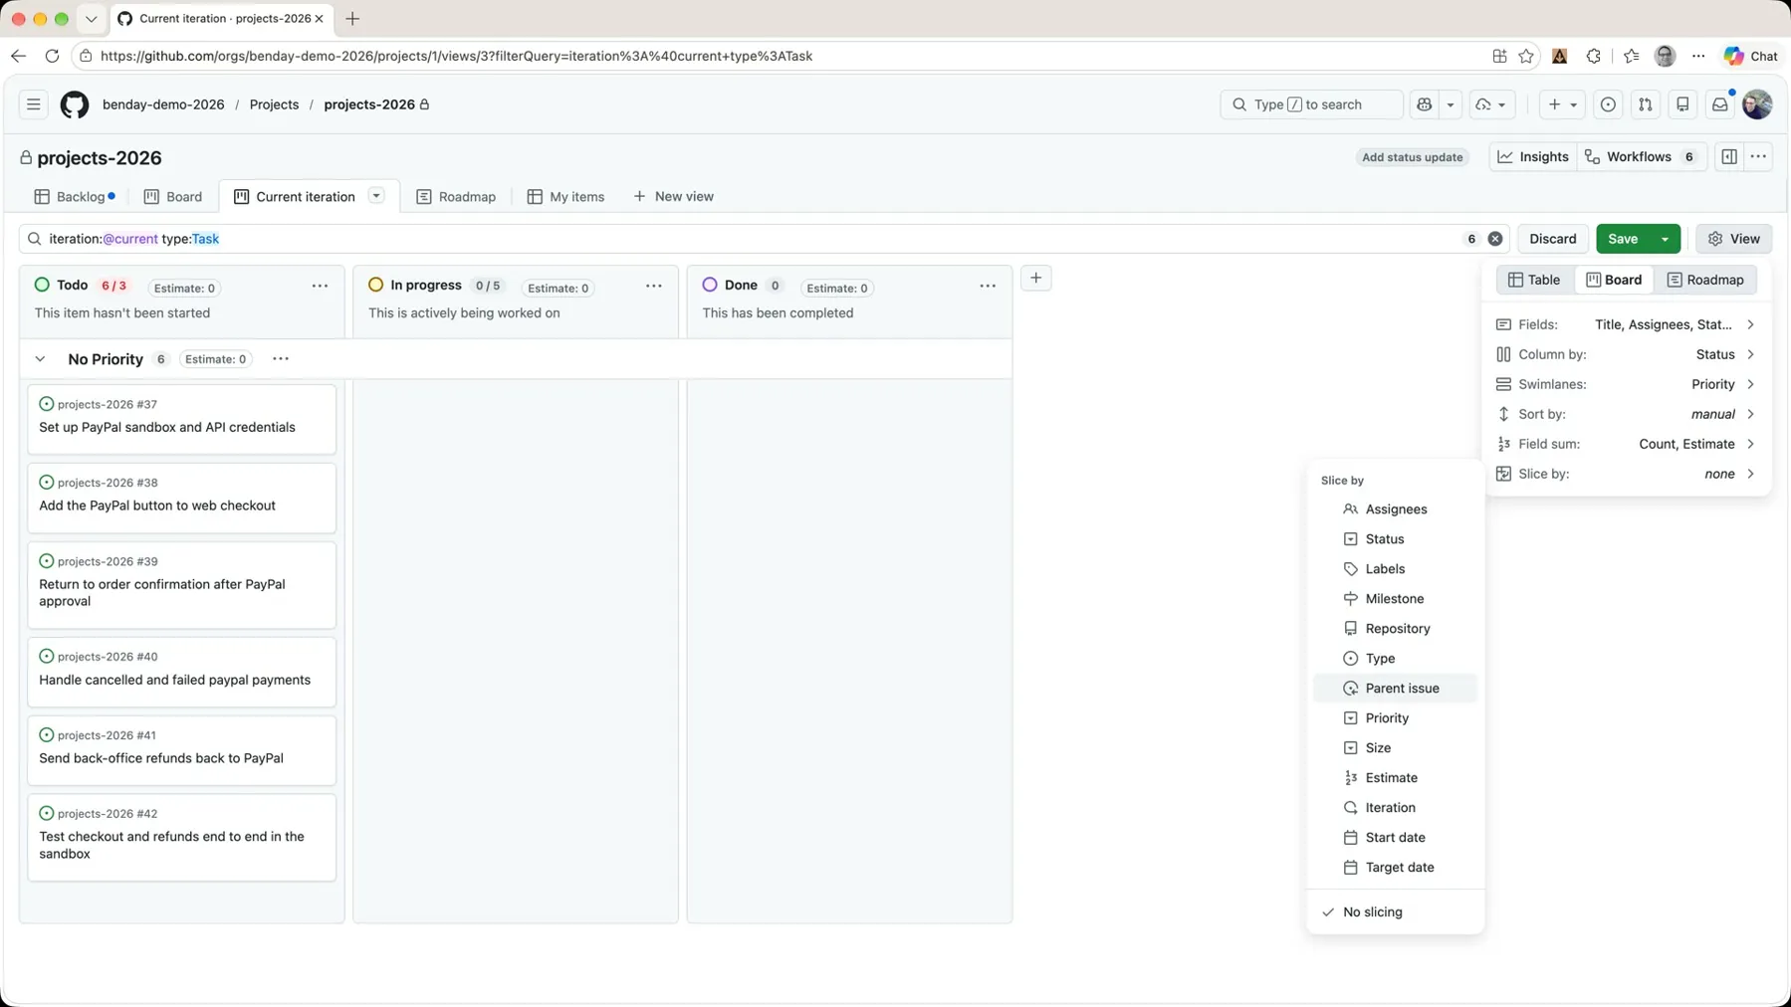This screenshot has height=1007, width=1791.
Task: Open the repositories icon in the header
Action: (1682, 104)
